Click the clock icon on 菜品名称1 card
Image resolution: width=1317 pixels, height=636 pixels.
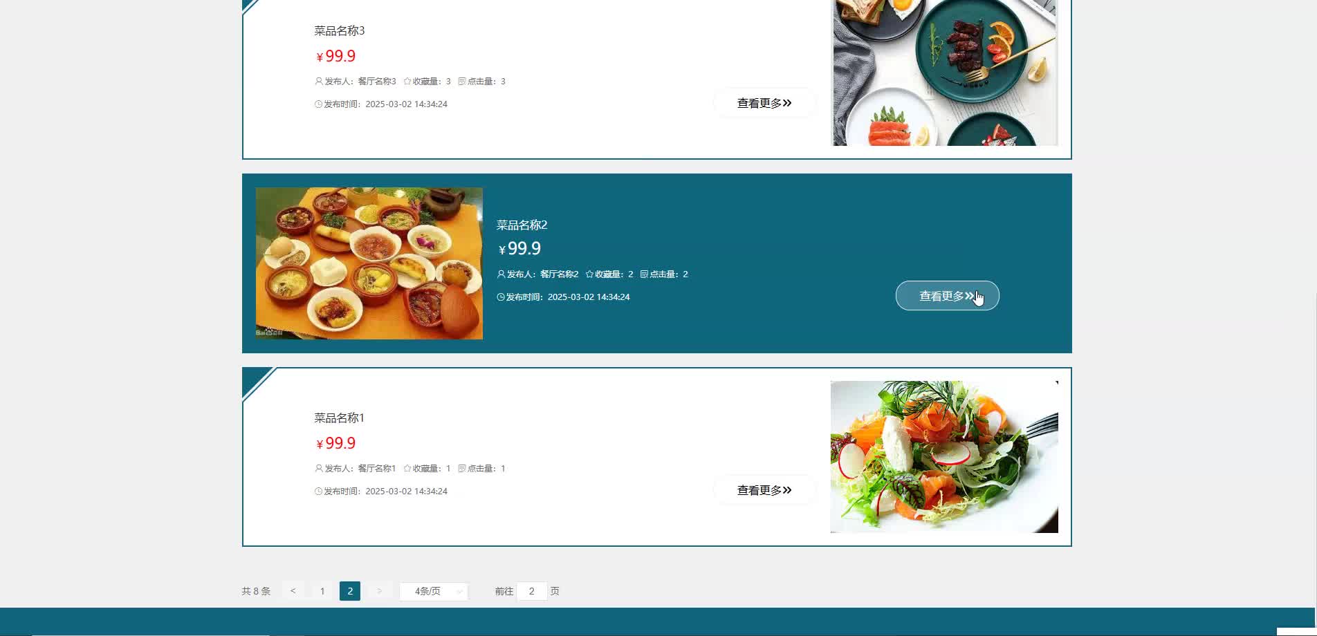(319, 492)
